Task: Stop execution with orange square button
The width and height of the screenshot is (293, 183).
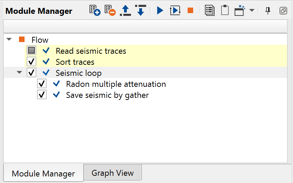Action: point(190,10)
